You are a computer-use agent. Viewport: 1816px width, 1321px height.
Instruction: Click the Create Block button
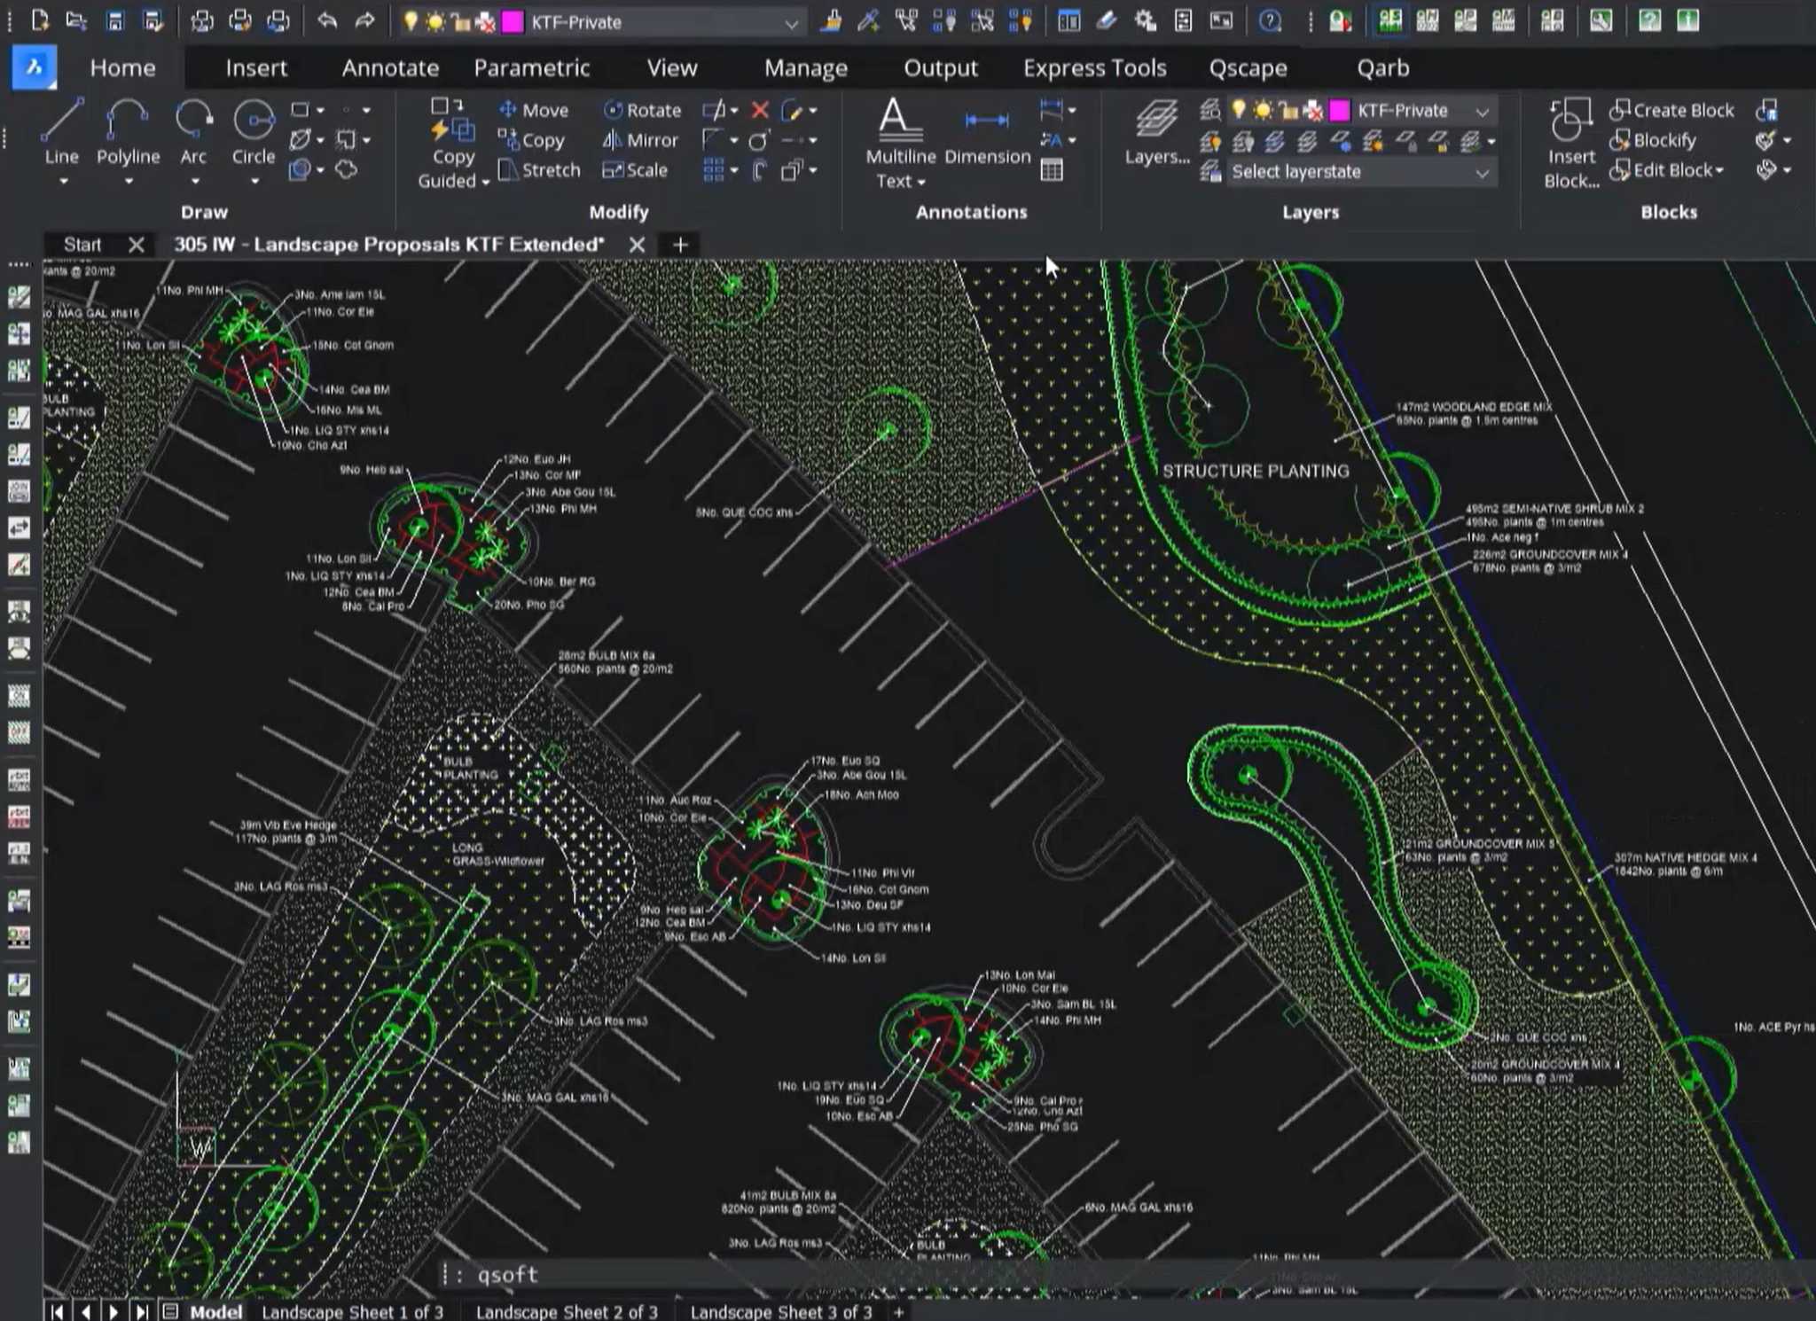tap(1671, 110)
